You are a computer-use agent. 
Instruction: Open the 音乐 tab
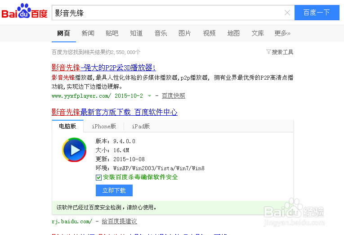(x=161, y=33)
